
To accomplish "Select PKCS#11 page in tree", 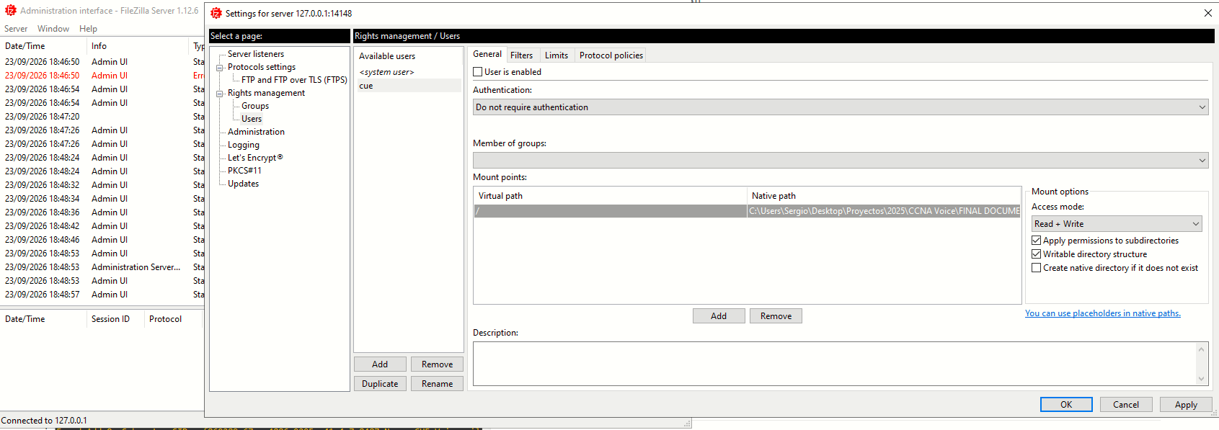I will point(244,171).
